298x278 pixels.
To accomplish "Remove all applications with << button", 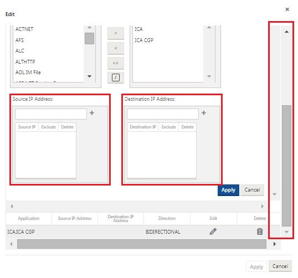I will click(x=116, y=63).
